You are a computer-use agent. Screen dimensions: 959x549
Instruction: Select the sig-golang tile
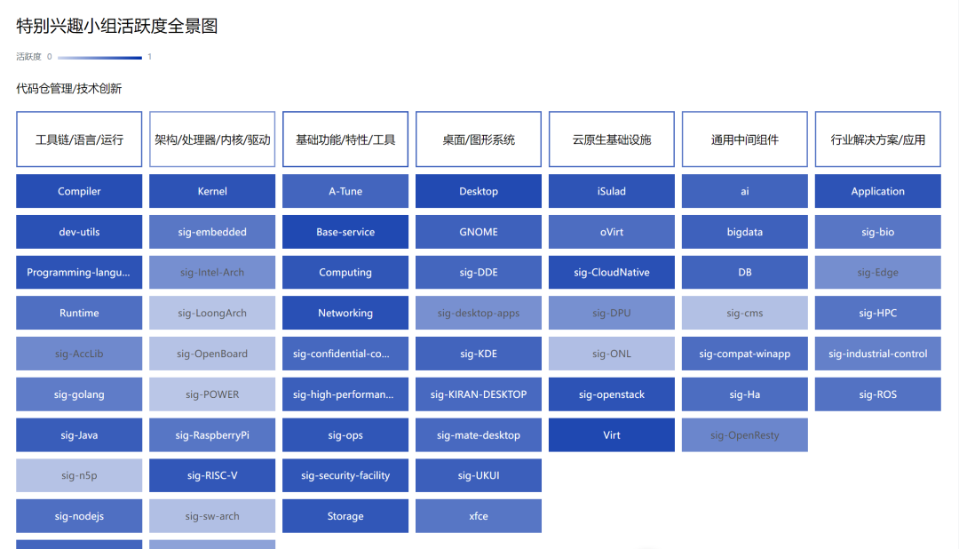[x=79, y=394]
